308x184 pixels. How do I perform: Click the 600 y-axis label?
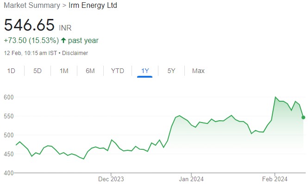(x=9, y=97)
